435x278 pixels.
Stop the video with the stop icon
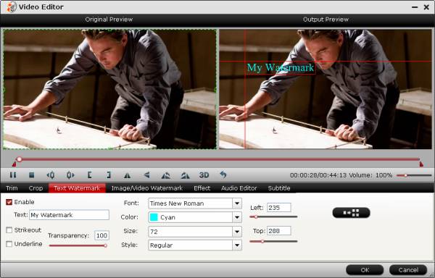coord(32,175)
